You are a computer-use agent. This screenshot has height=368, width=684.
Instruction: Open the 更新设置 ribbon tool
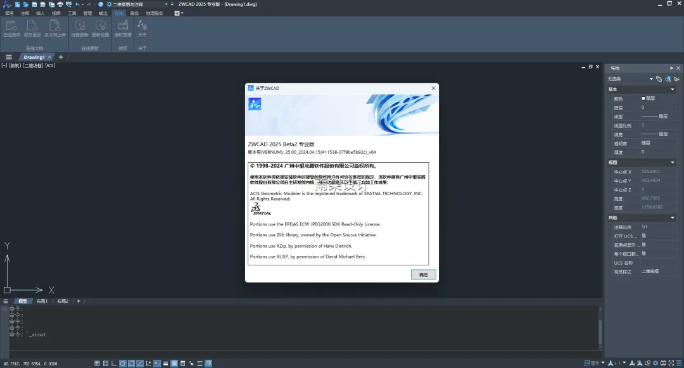coord(100,29)
